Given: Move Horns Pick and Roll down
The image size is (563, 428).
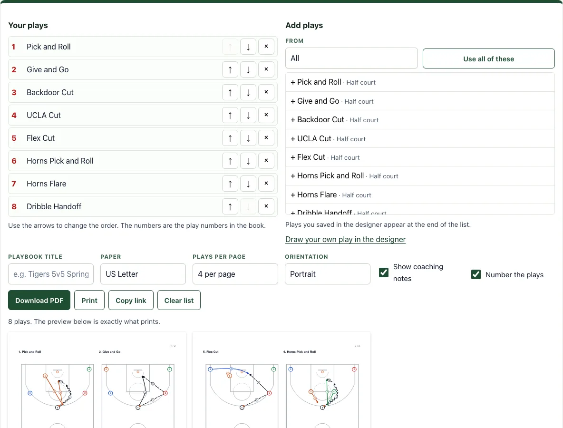Looking at the screenshot, I should point(248,161).
